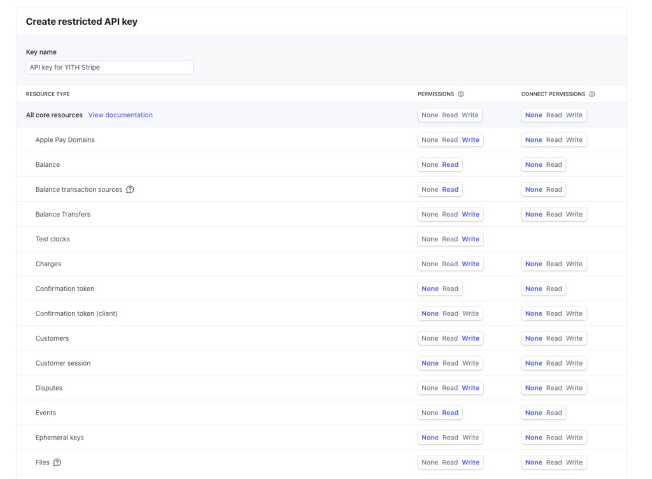Screen dimensions: 652x479
Task: Click the Balance Transfers row label
Action: [63, 215]
